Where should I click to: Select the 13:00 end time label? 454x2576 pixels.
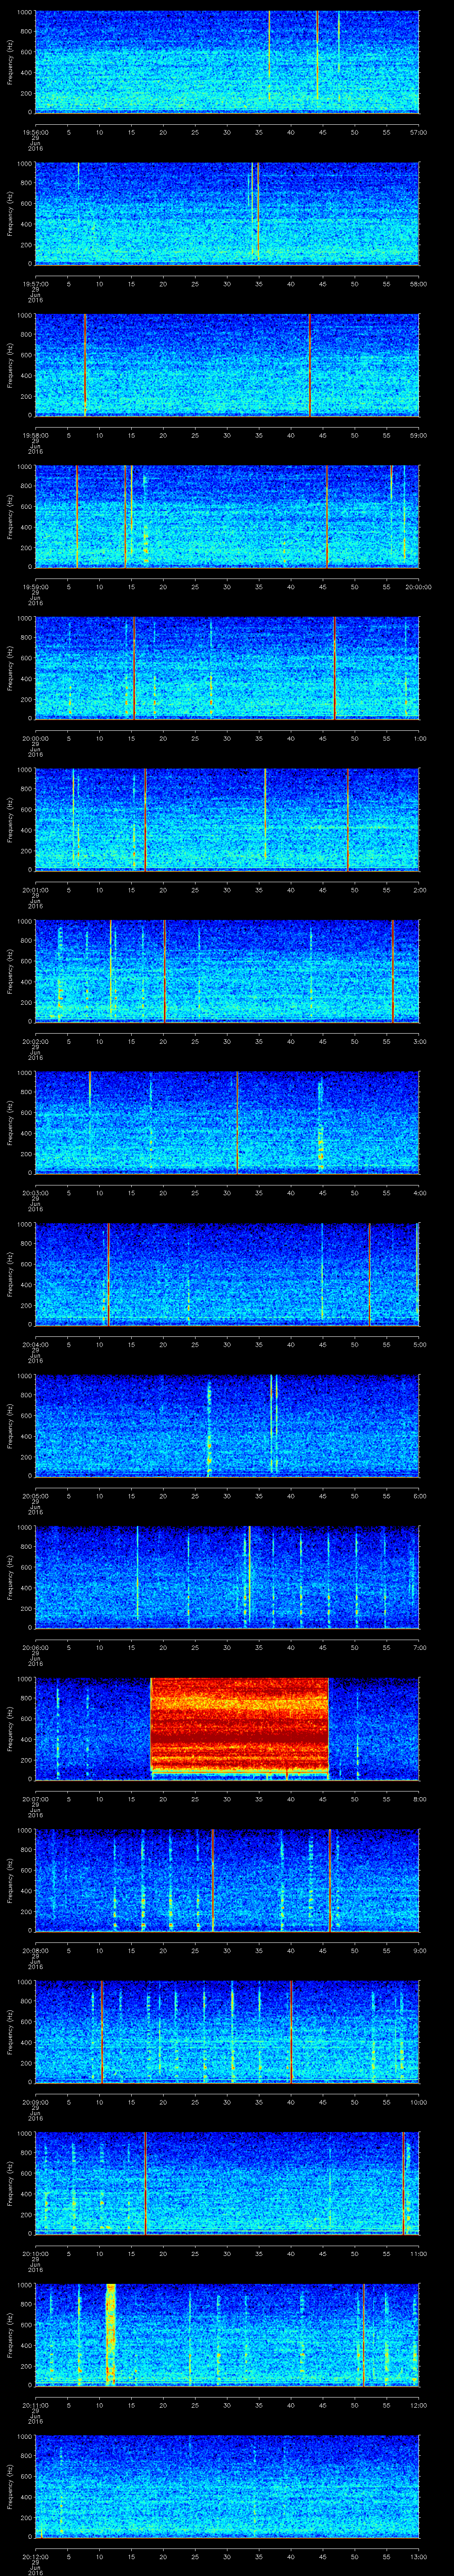coord(419,2557)
